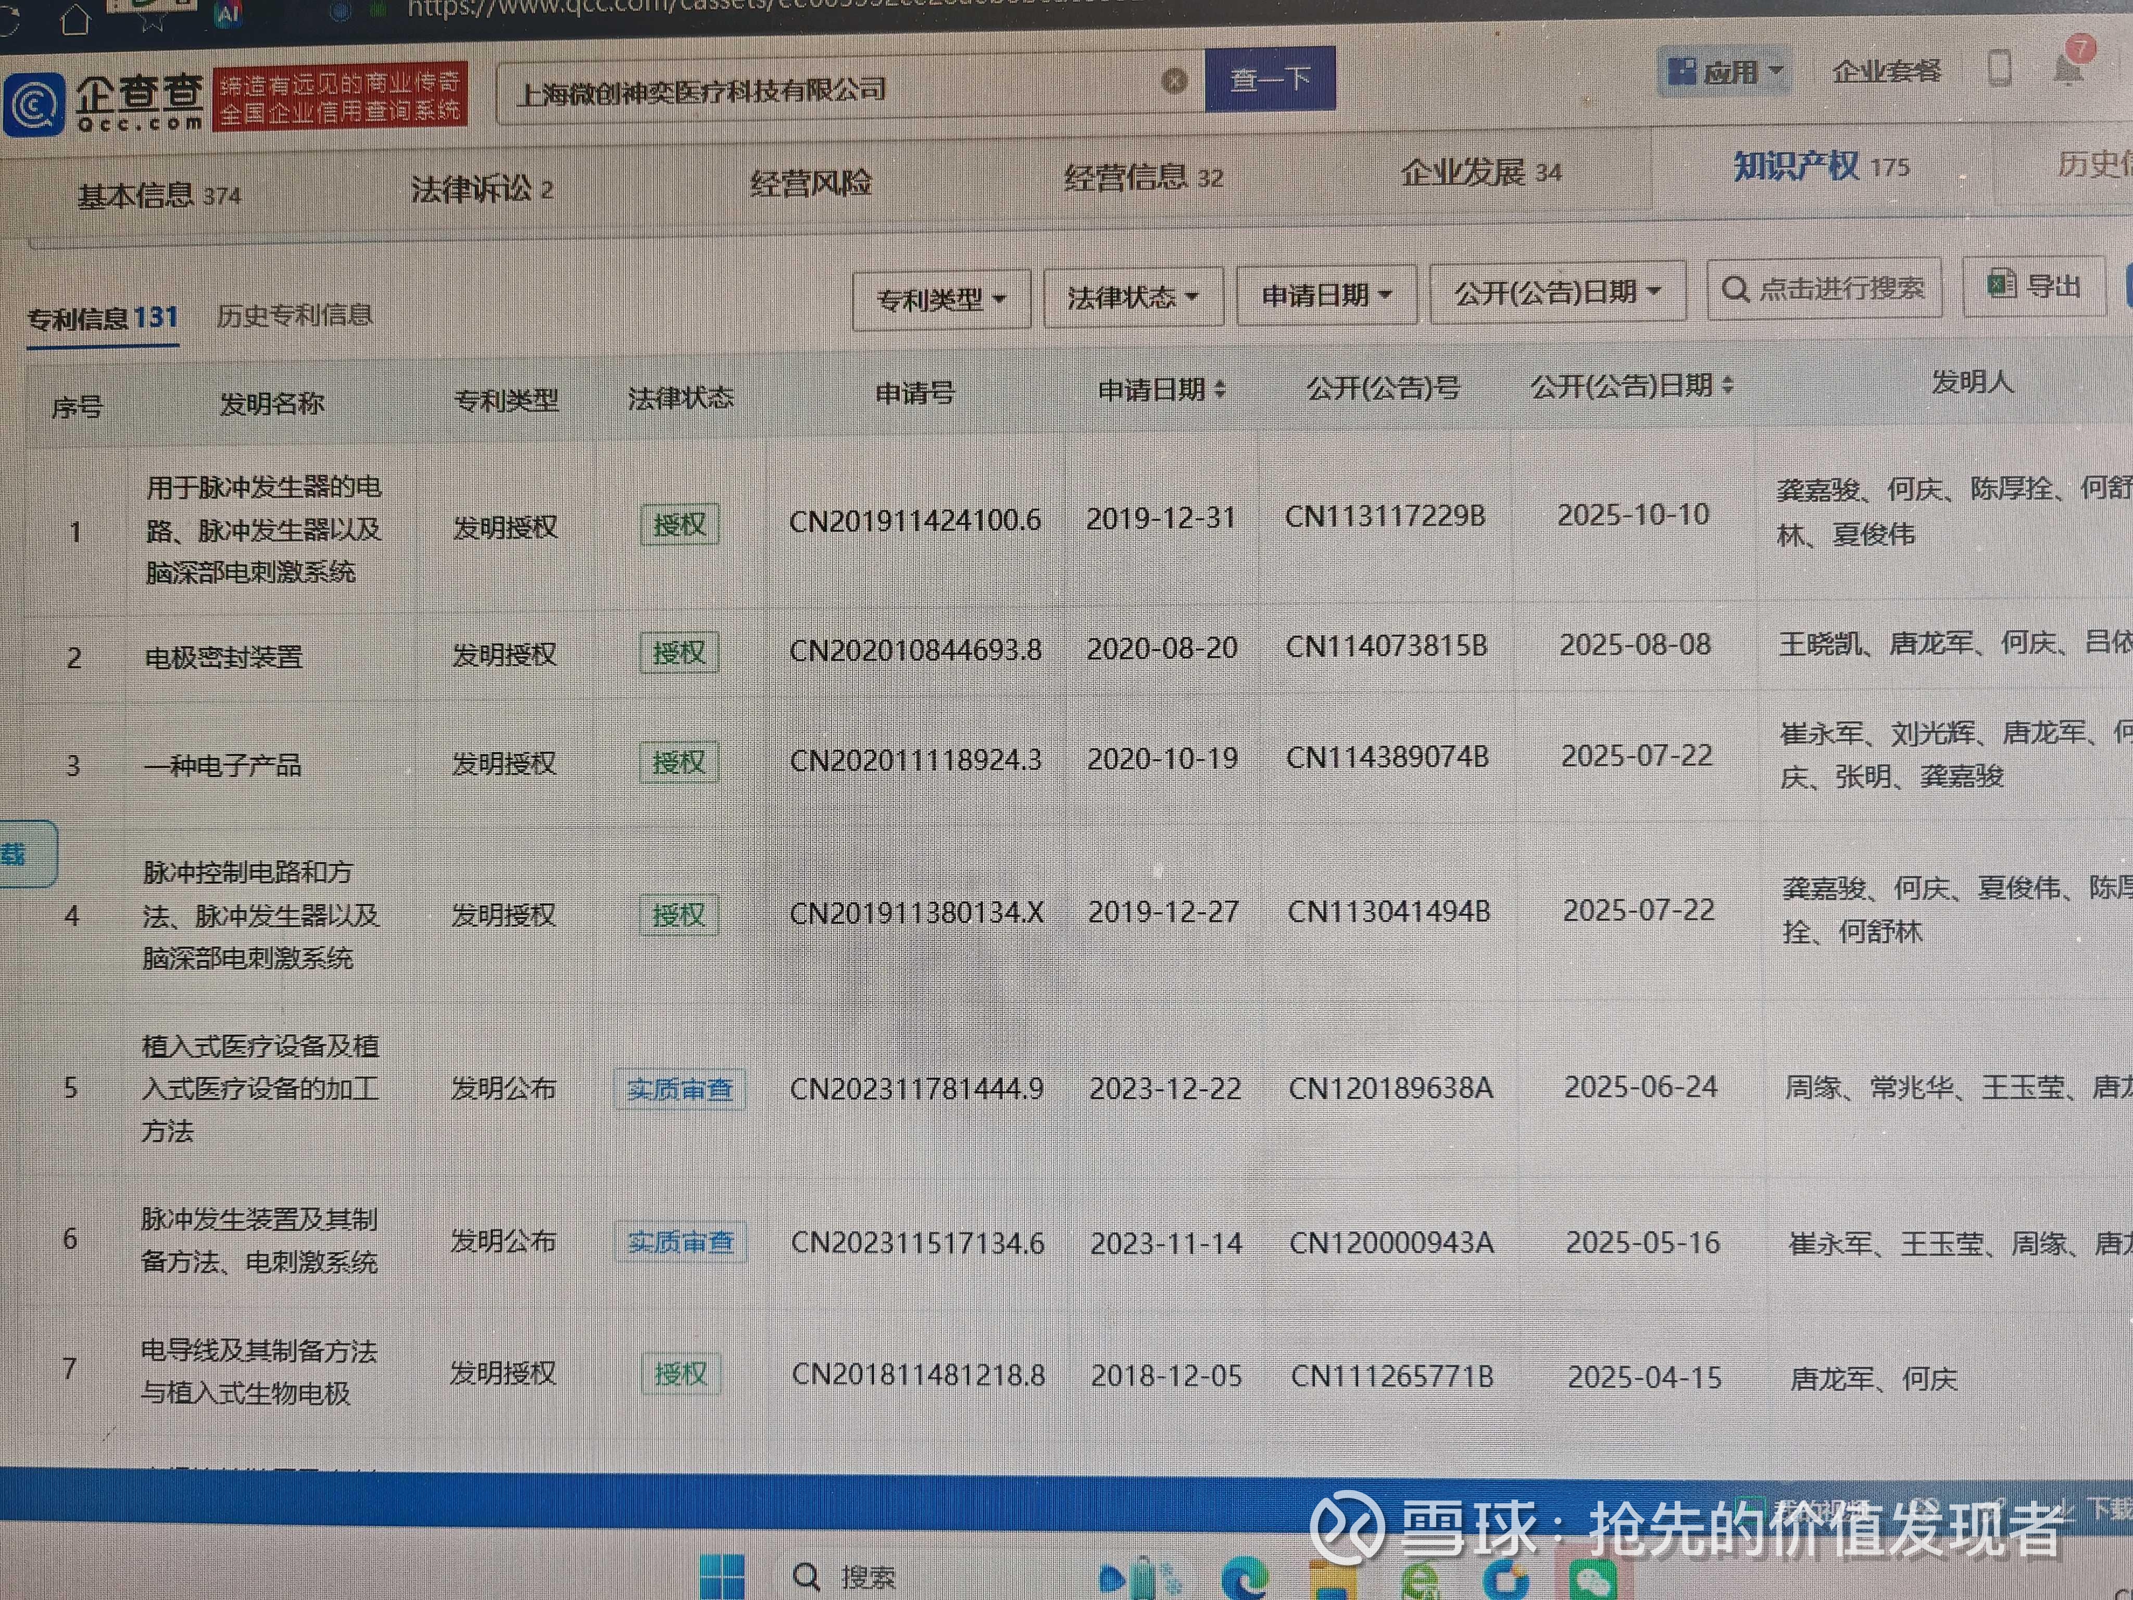Screen dimensions: 2133x1600
Task: Click the Windows Start button
Action: (721, 1576)
